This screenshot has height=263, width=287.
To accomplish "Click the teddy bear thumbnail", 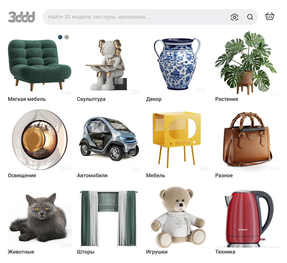I will click(178, 217).
